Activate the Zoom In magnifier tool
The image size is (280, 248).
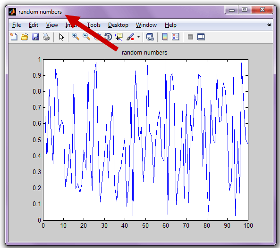coord(76,37)
